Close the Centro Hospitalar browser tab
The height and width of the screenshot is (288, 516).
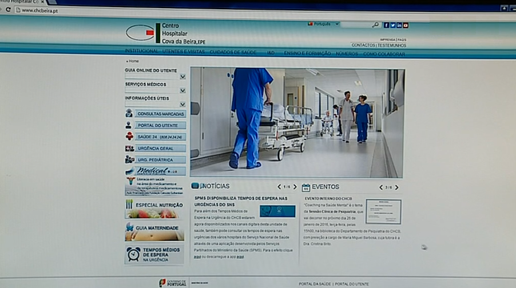pyautogui.click(x=42, y=2)
